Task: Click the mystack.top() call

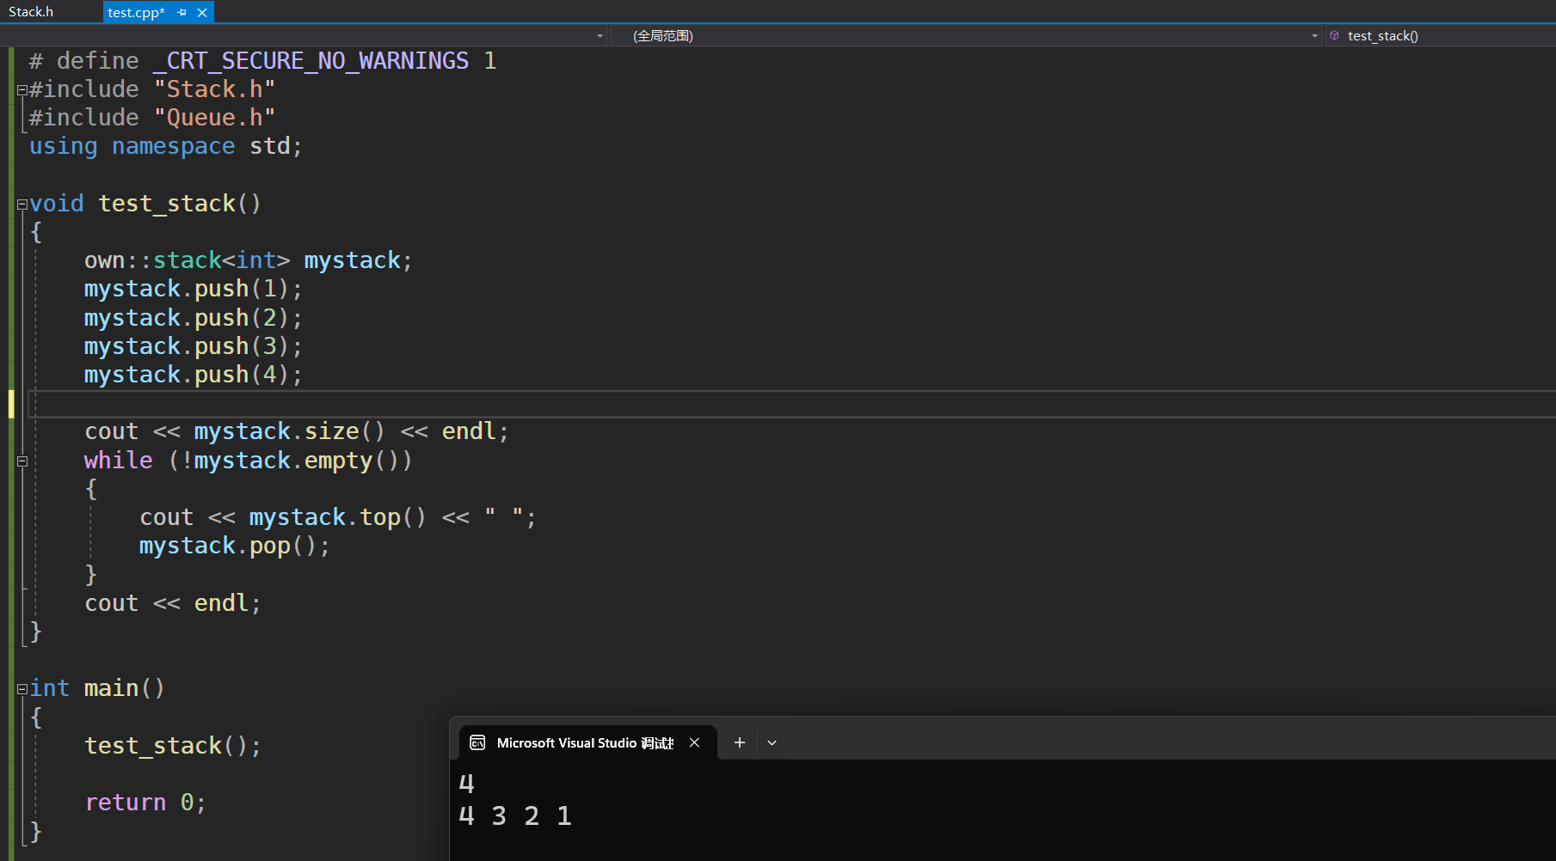Action: (338, 517)
